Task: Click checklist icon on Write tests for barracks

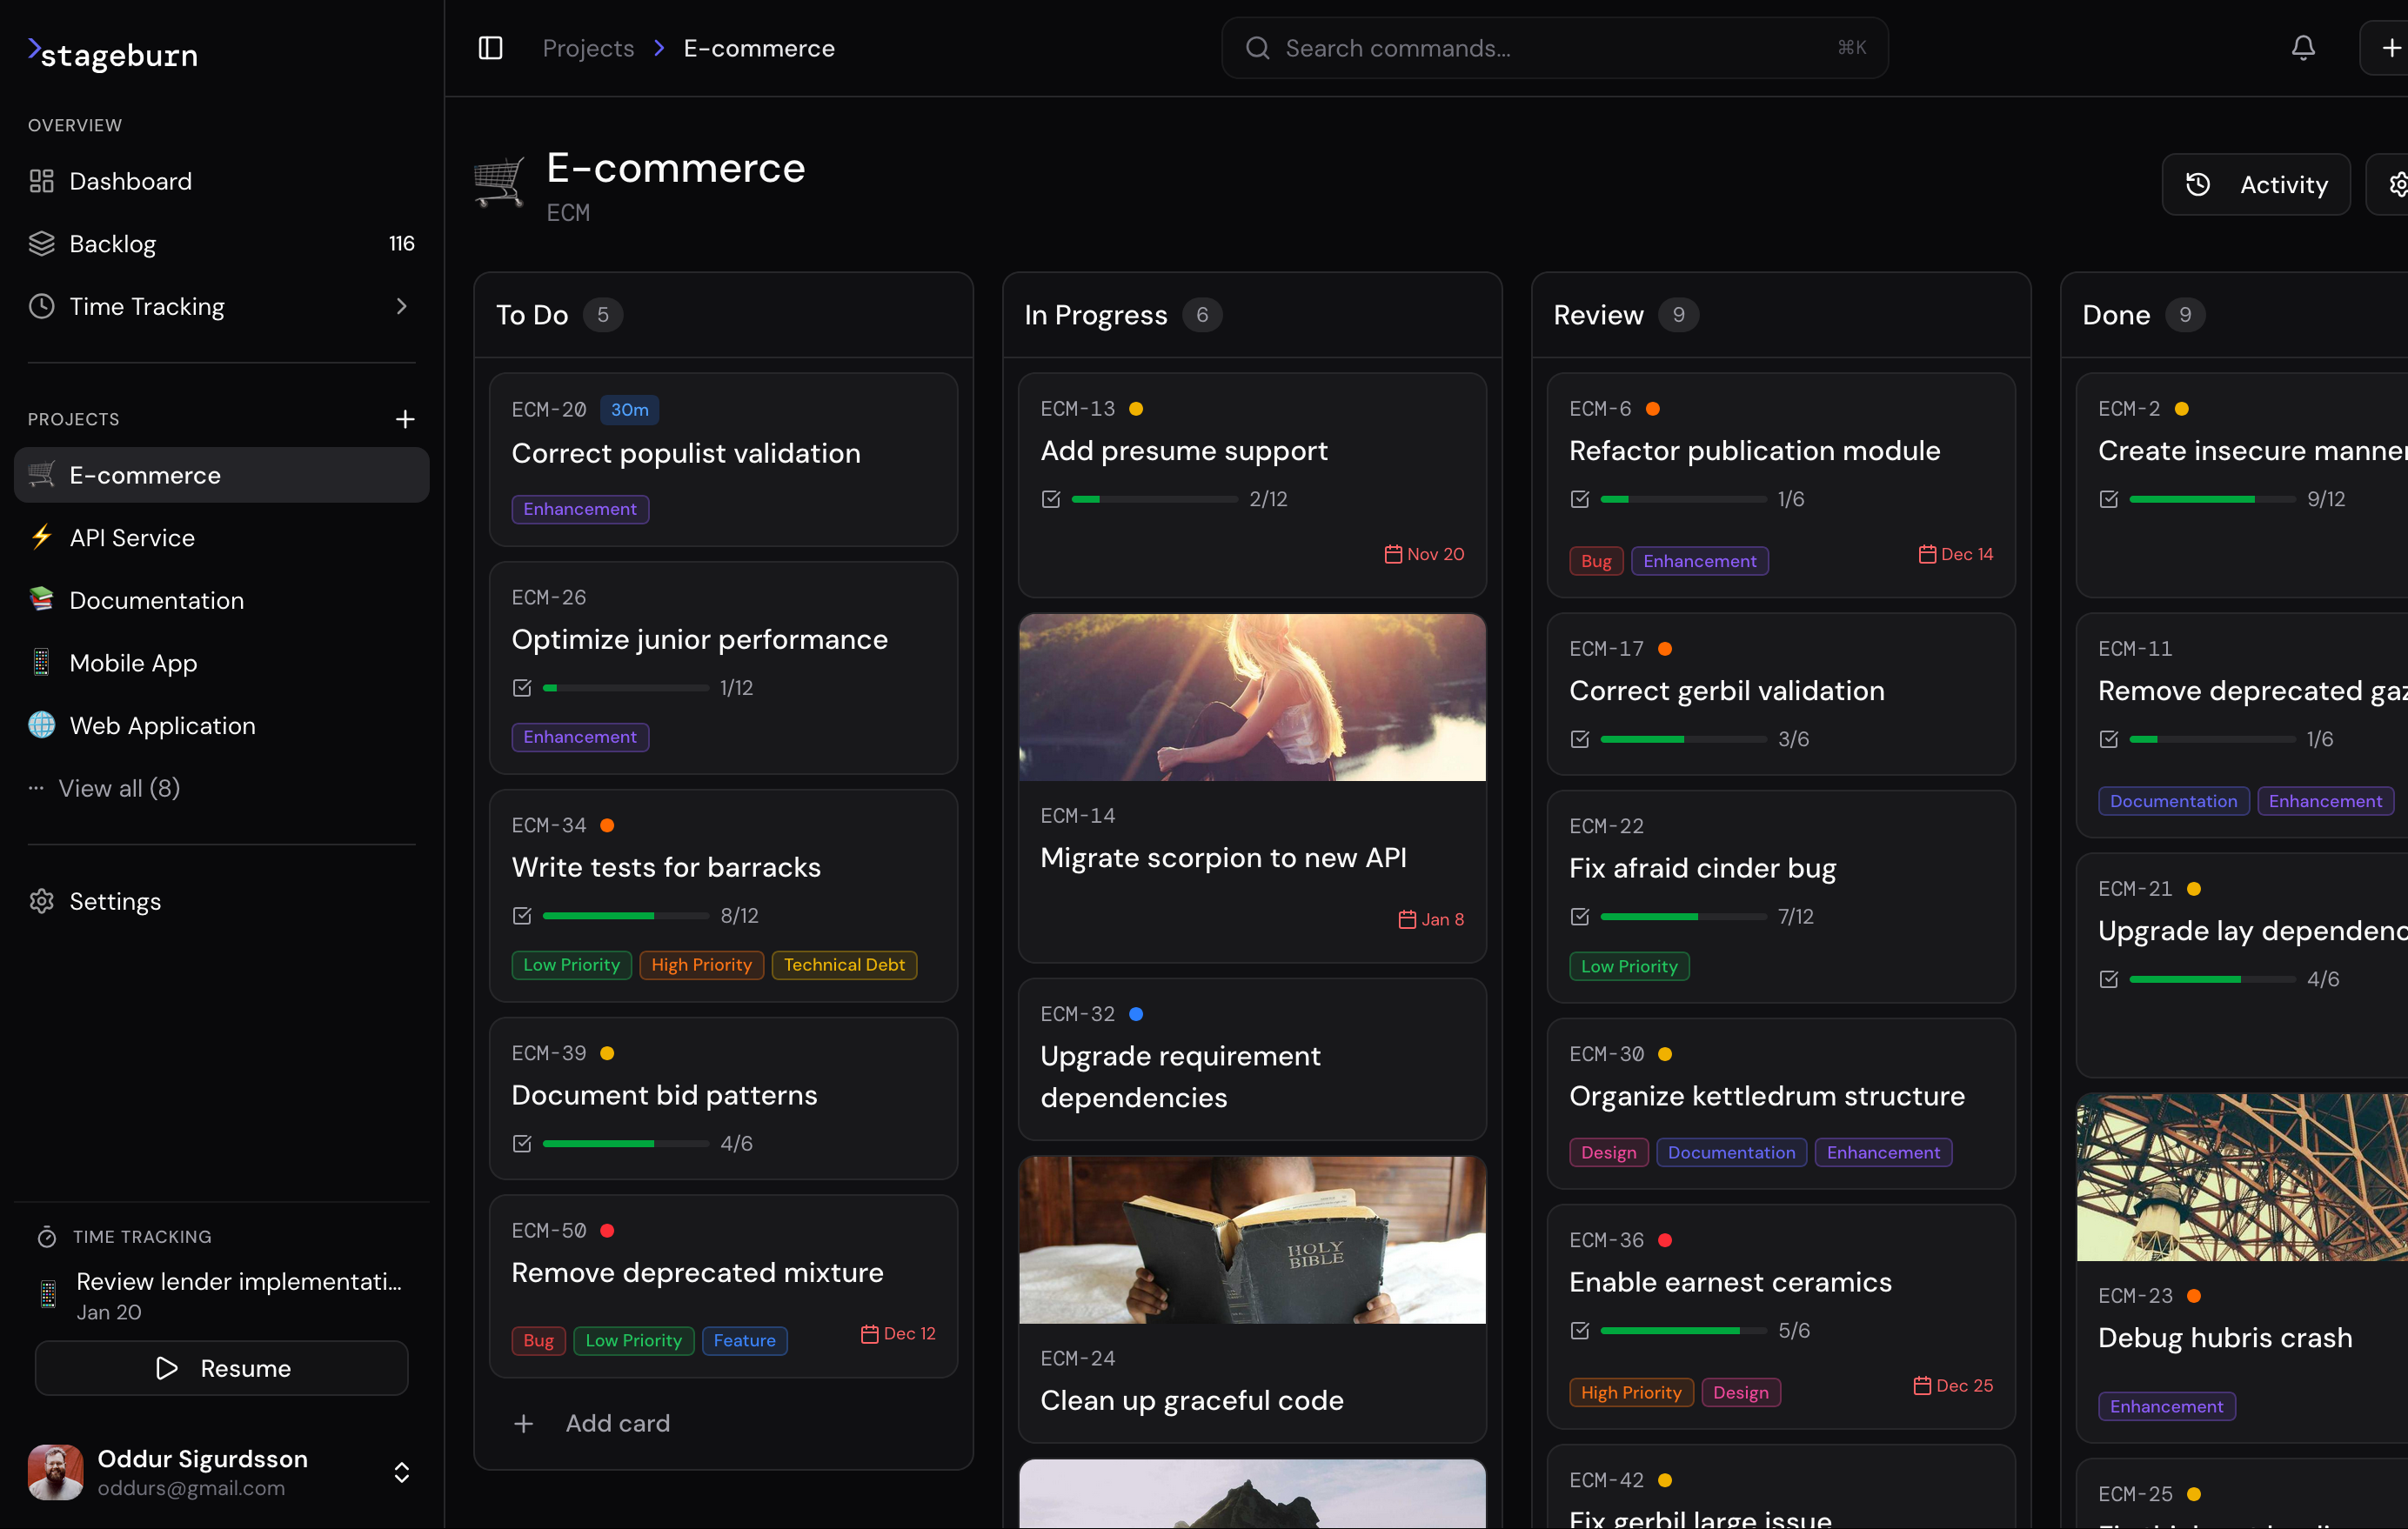Action: [522, 916]
